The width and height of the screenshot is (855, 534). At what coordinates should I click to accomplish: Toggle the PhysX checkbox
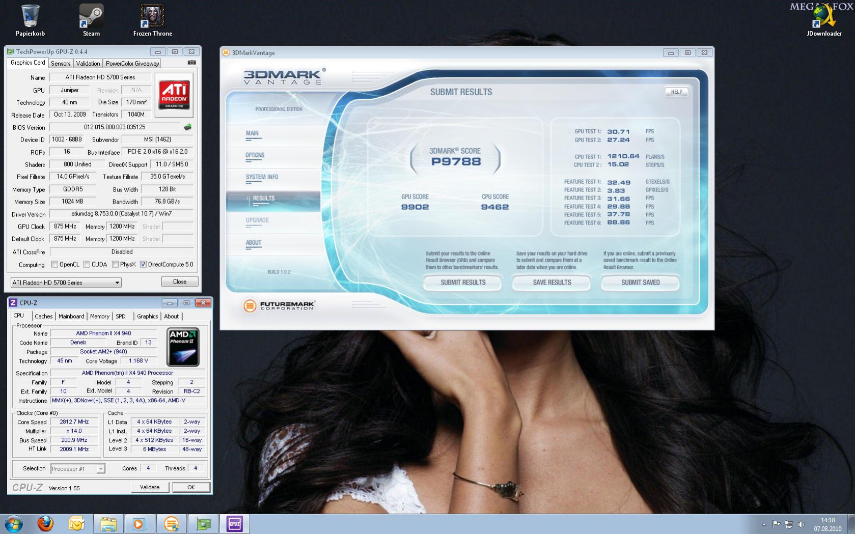point(116,264)
